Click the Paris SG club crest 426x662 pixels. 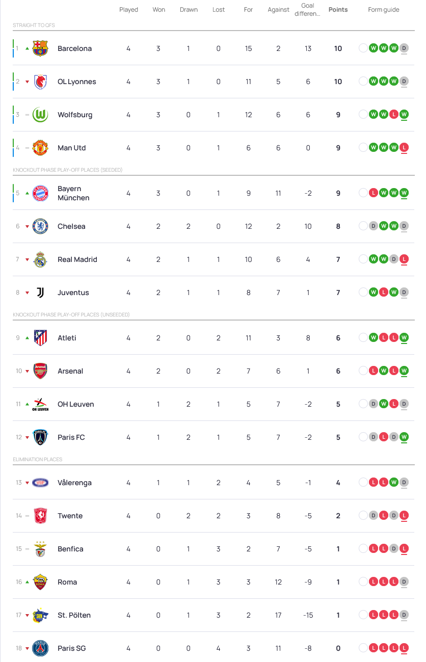(40, 648)
